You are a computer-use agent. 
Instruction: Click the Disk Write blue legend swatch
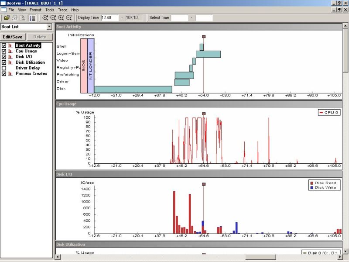point(312,188)
